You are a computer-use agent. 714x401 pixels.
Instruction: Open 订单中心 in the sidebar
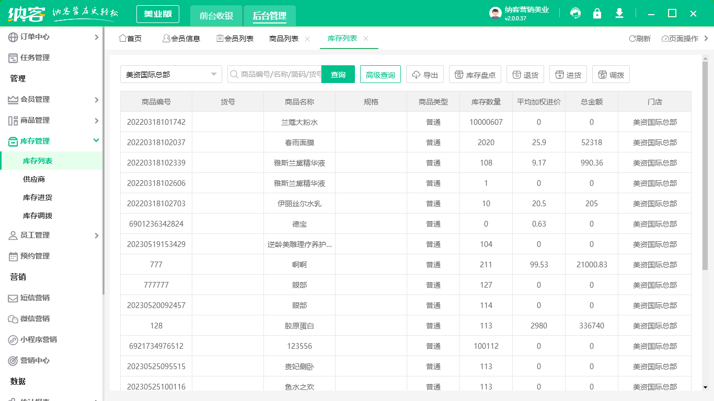click(35, 37)
